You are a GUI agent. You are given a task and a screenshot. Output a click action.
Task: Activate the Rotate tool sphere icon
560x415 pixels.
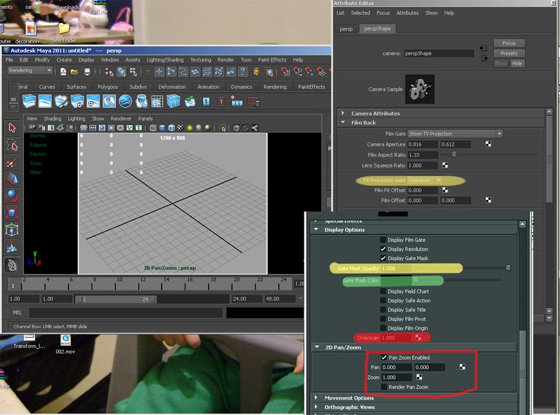pos(12,196)
